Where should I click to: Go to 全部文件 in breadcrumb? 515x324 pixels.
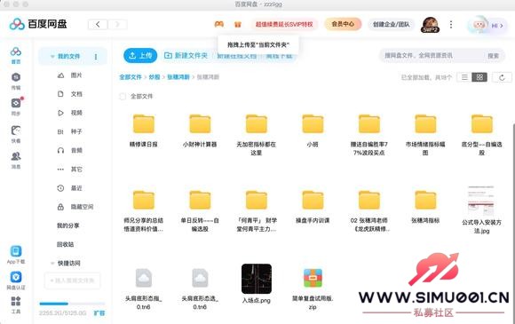click(x=131, y=77)
